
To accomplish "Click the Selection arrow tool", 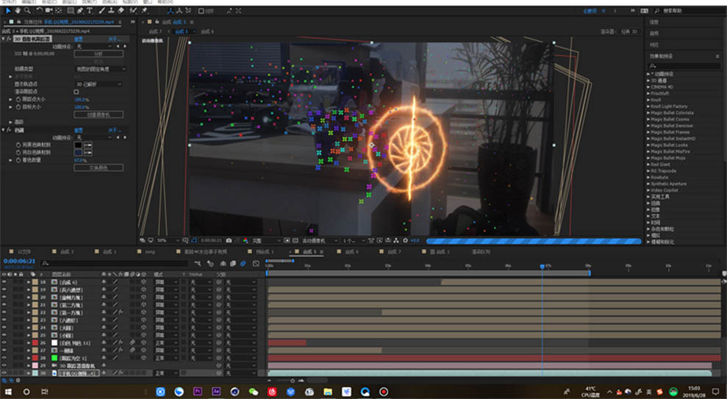I will tap(8, 11).
